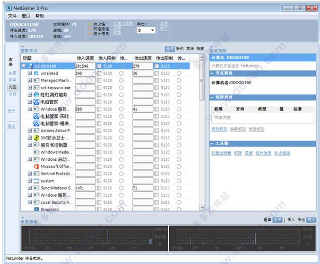This screenshot has height=264, width=320.
Task: Enable outgoing limit checkbox for unrelated row
Action: tap(157, 73)
